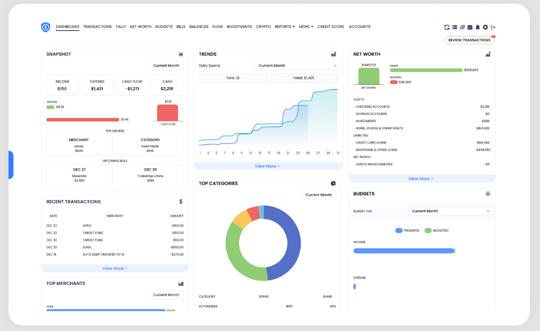Click the Budgets Income progress bar

click(404, 251)
